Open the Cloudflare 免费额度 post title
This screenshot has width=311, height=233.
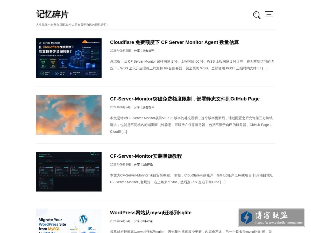(x=174, y=42)
